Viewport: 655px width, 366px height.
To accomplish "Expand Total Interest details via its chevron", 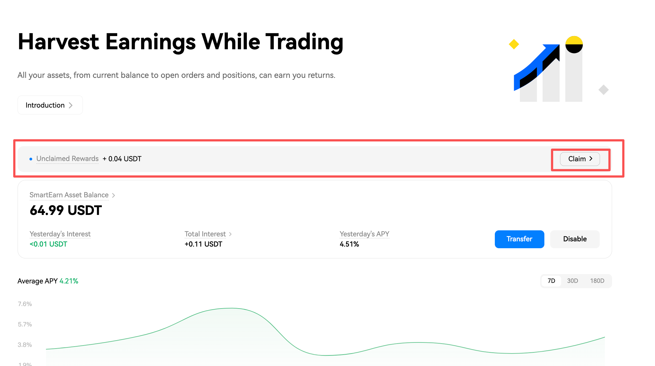I will (x=230, y=234).
